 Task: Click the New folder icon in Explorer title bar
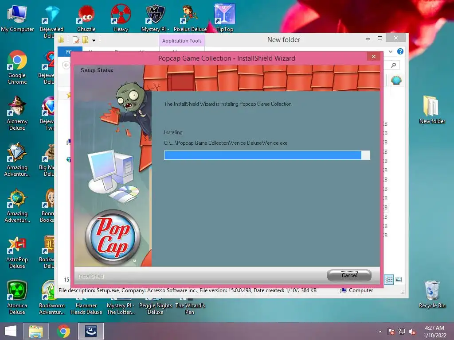click(85, 40)
